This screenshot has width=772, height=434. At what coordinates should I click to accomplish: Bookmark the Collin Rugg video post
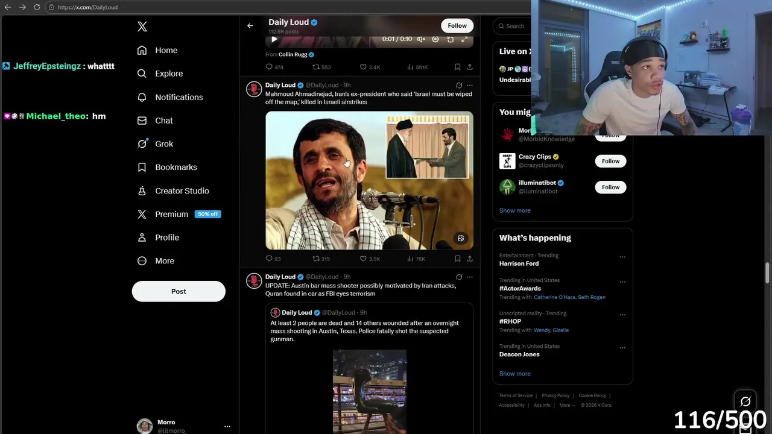(x=457, y=67)
